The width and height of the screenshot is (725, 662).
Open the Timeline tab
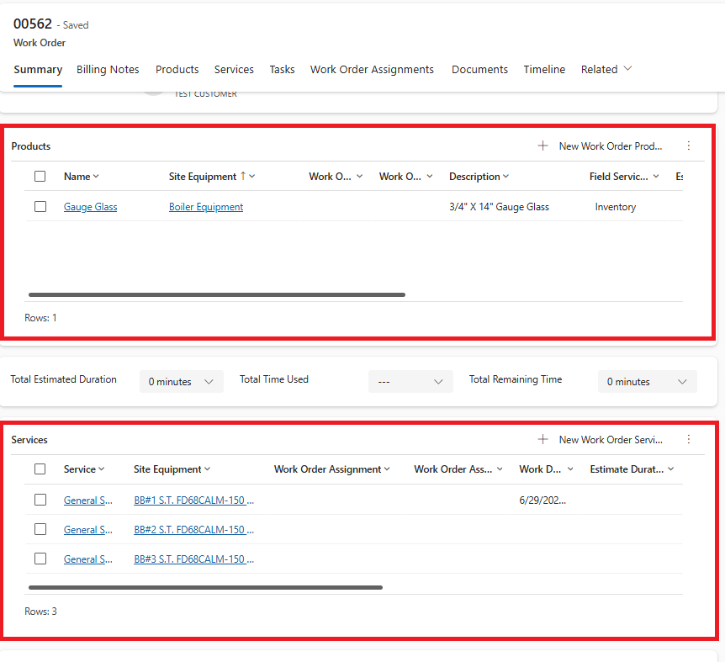click(544, 69)
